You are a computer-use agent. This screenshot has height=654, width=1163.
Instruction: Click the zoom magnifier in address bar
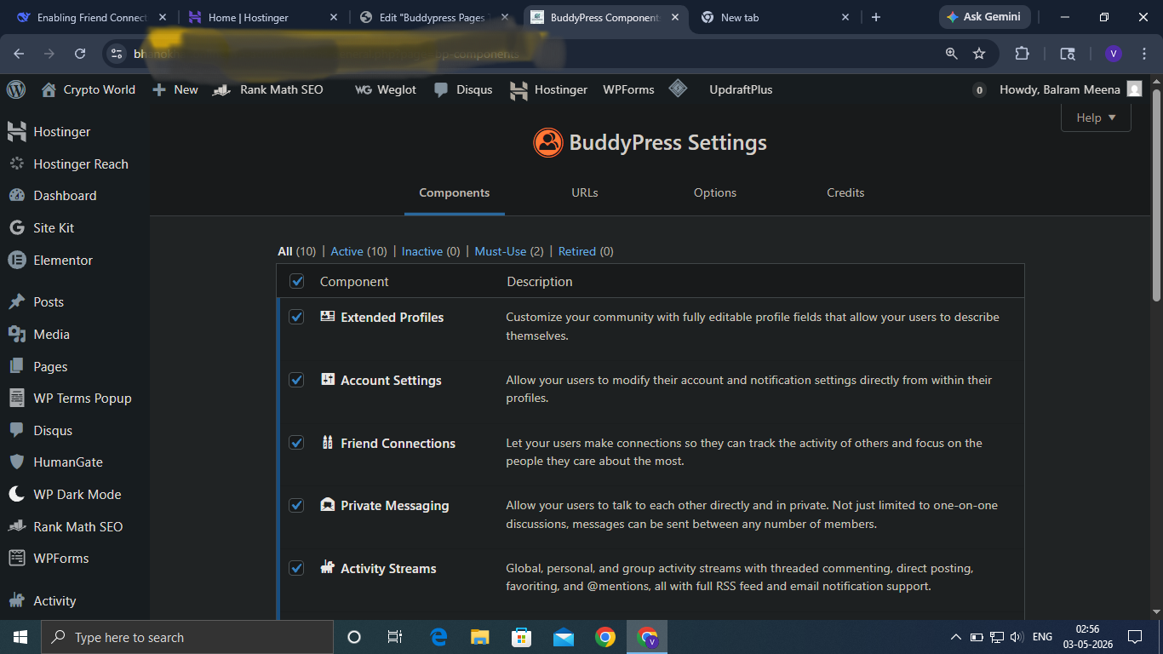(x=952, y=54)
